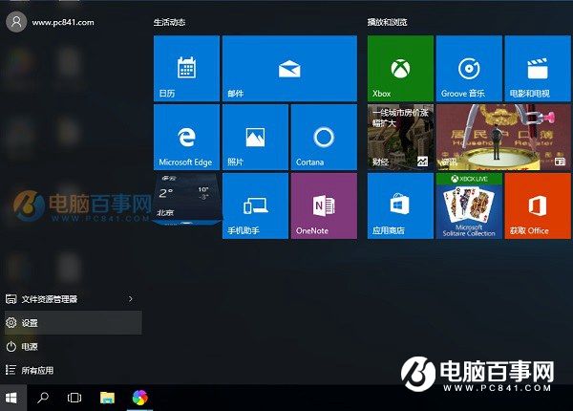Image resolution: width=573 pixels, height=411 pixels.
Task: Expand the 文件资源管理器 jump list arrow
Action: (x=131, y=299)
